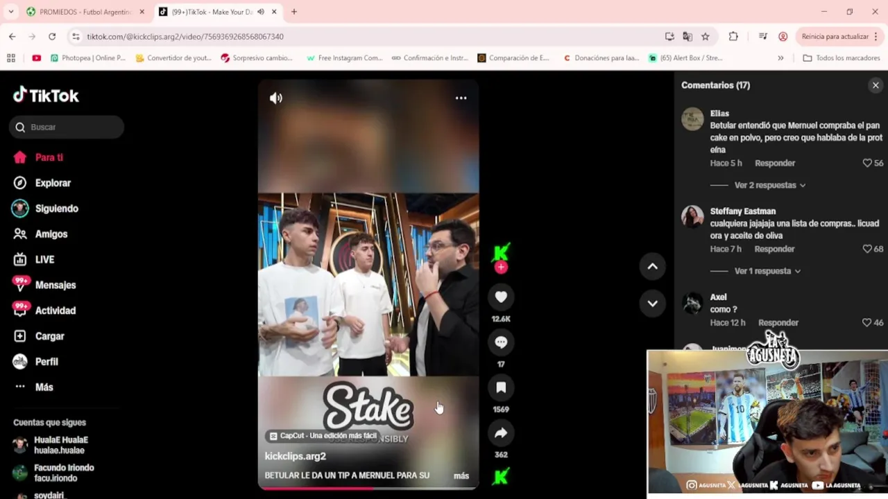
Task: Click the CapCut edition tag
Action: coord(323,436)
